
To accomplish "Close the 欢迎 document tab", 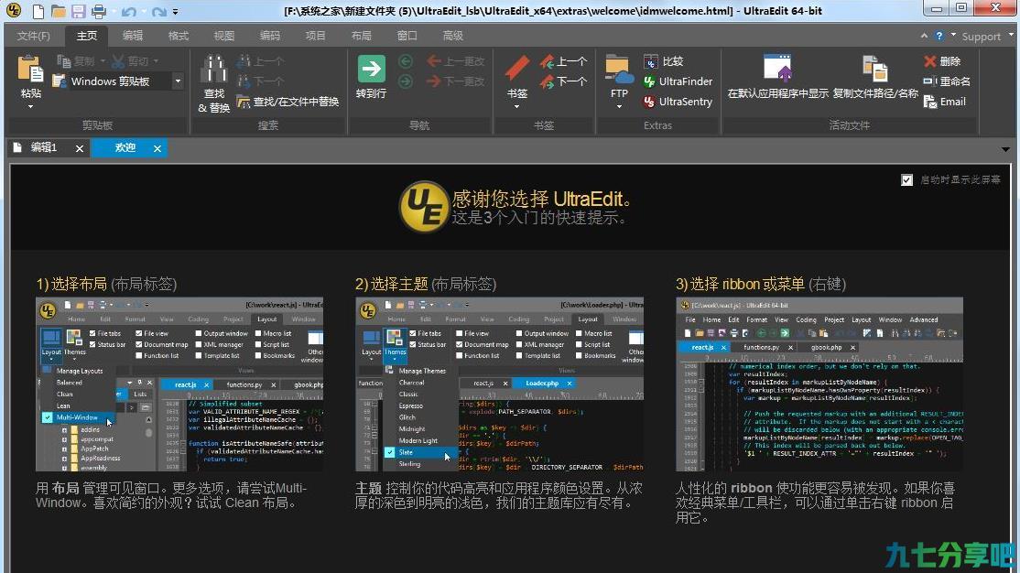I will (157, 148).
